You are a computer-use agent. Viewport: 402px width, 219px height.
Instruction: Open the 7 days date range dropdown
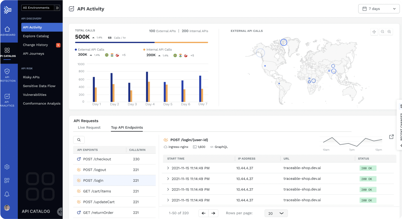tap(379, 9)
